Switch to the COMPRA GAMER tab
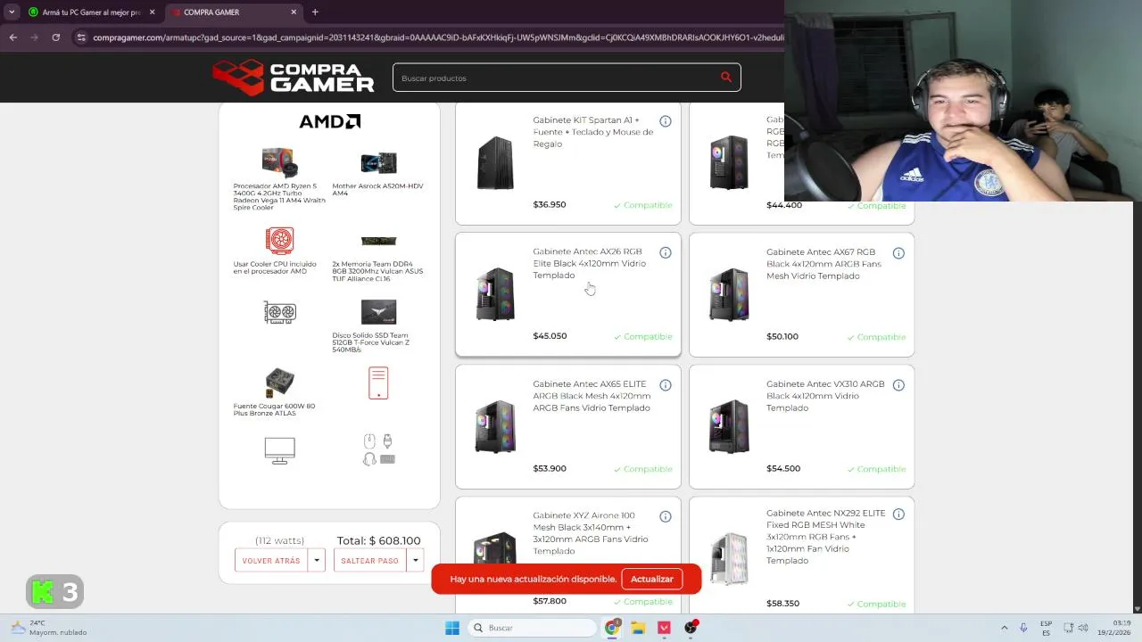The image size is (1142, 642). pyautogui.click(x=228, y=12)
